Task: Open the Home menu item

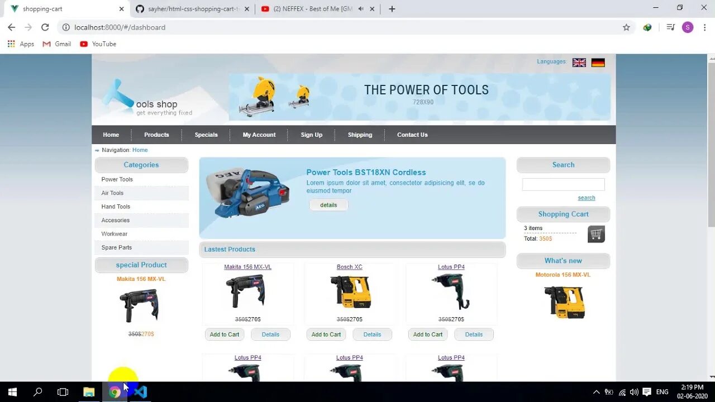Action: pos(111,135)
